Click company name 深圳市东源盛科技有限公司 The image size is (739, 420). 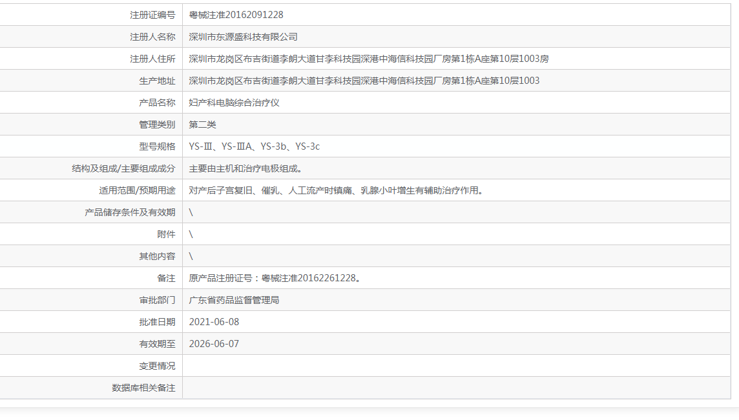[x=243, y=37]
